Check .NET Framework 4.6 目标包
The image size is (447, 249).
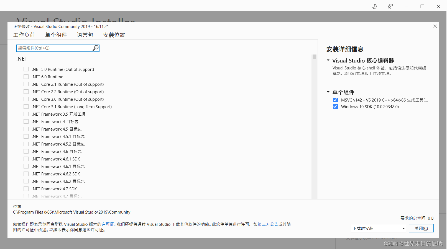pyautogui.click(x=26, y=151)
